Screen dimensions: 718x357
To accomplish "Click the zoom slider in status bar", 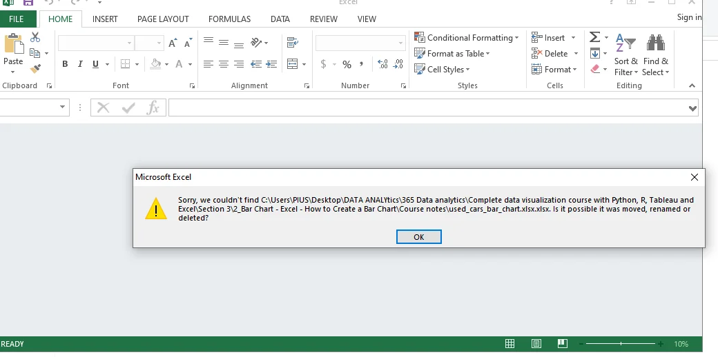I will coord(621,344).
